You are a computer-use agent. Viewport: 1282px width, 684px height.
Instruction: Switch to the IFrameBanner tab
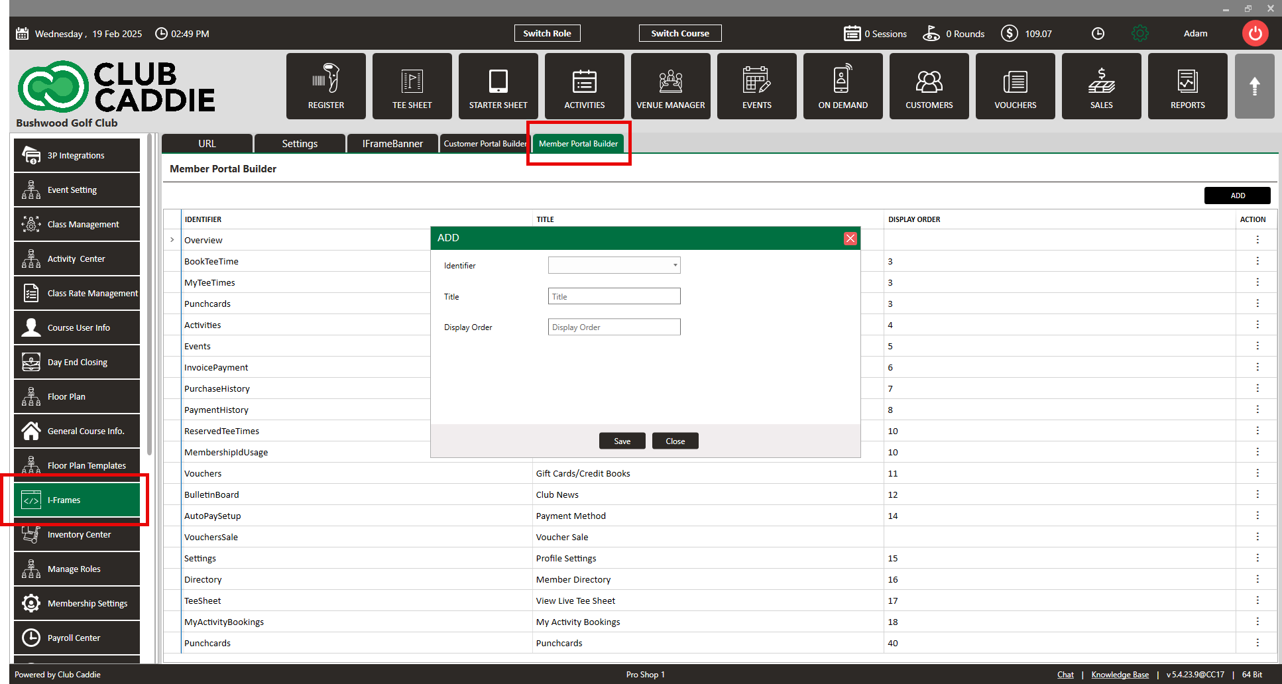coord(392,143)
